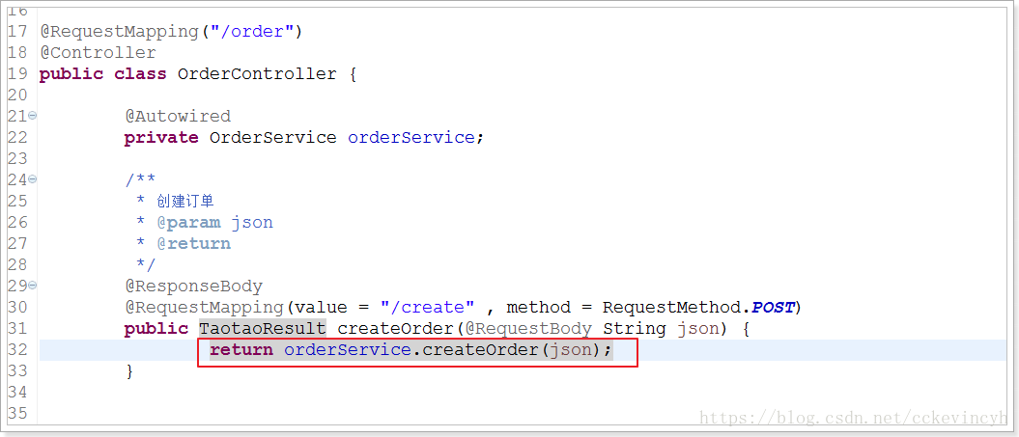This screenshot has width=1019, height=437.
Task: Collapse the method fold marker at line 29
Action: tap(33, 285)
